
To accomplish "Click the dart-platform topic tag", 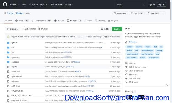I will (x=154, y=58).
